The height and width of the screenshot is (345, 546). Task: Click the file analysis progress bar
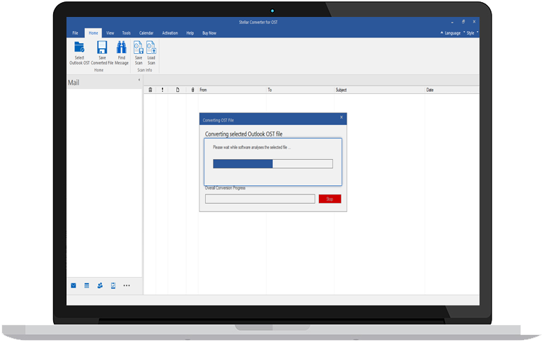point(273,163)
